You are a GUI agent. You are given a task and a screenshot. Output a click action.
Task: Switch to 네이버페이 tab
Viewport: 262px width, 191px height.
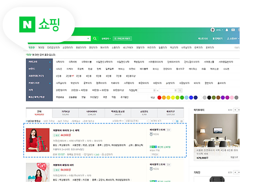coord(92,113)
